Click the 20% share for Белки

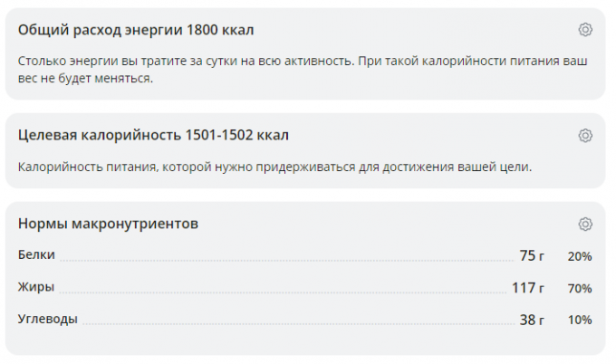pos(580,256)
